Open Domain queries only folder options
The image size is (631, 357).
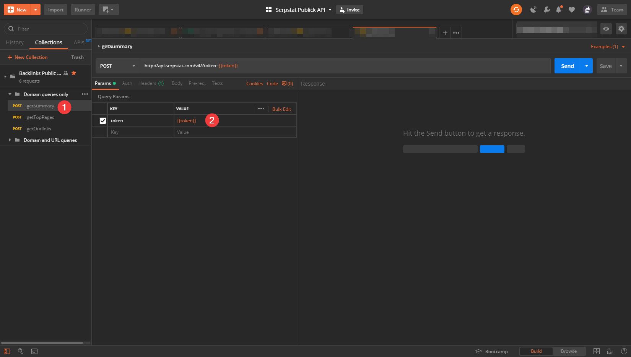click(x=85, y=94)
